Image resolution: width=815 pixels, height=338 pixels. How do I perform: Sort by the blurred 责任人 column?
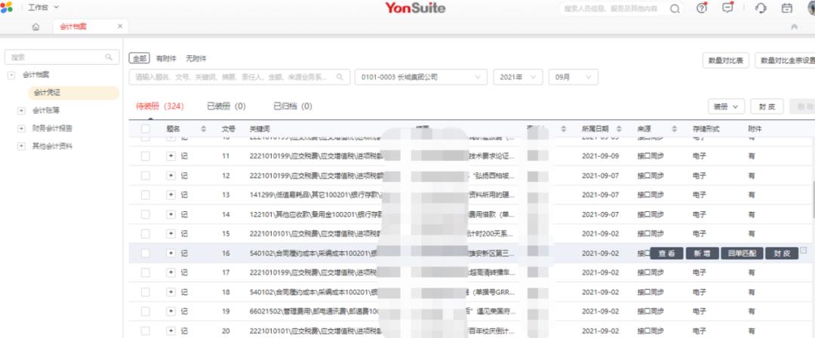564,129
